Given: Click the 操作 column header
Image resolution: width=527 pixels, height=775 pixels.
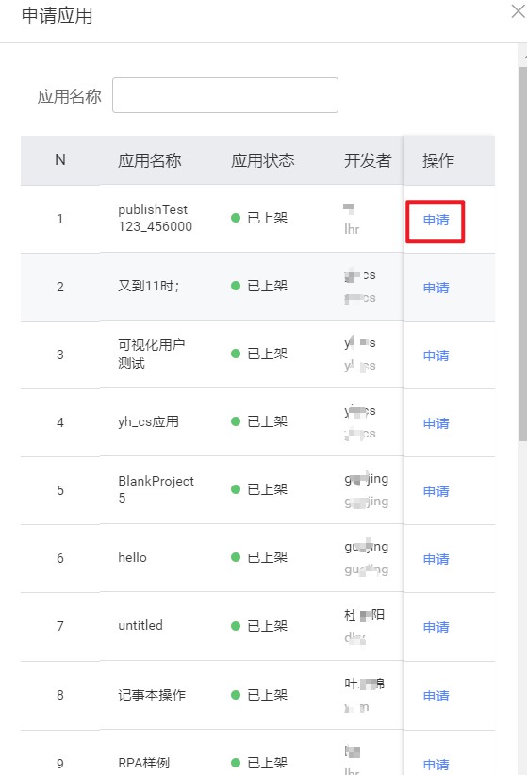Looking at the screenshot, I should click(x=438, y=160).
